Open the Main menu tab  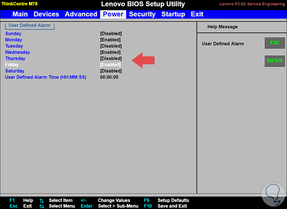(x=20, y=14)
